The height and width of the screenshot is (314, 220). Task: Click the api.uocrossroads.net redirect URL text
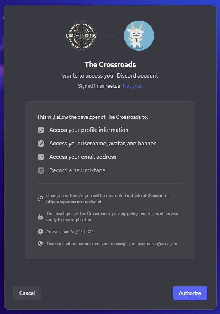click(x=74, y=202)
